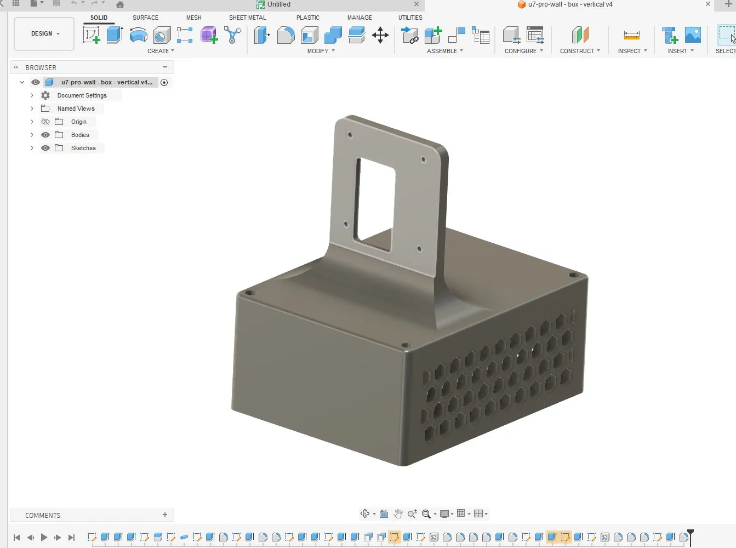Image resolution: width=736 pixels, height=548 pixels.
Task: Show the hidden Origin folder
Action: (x=45, y=122)
